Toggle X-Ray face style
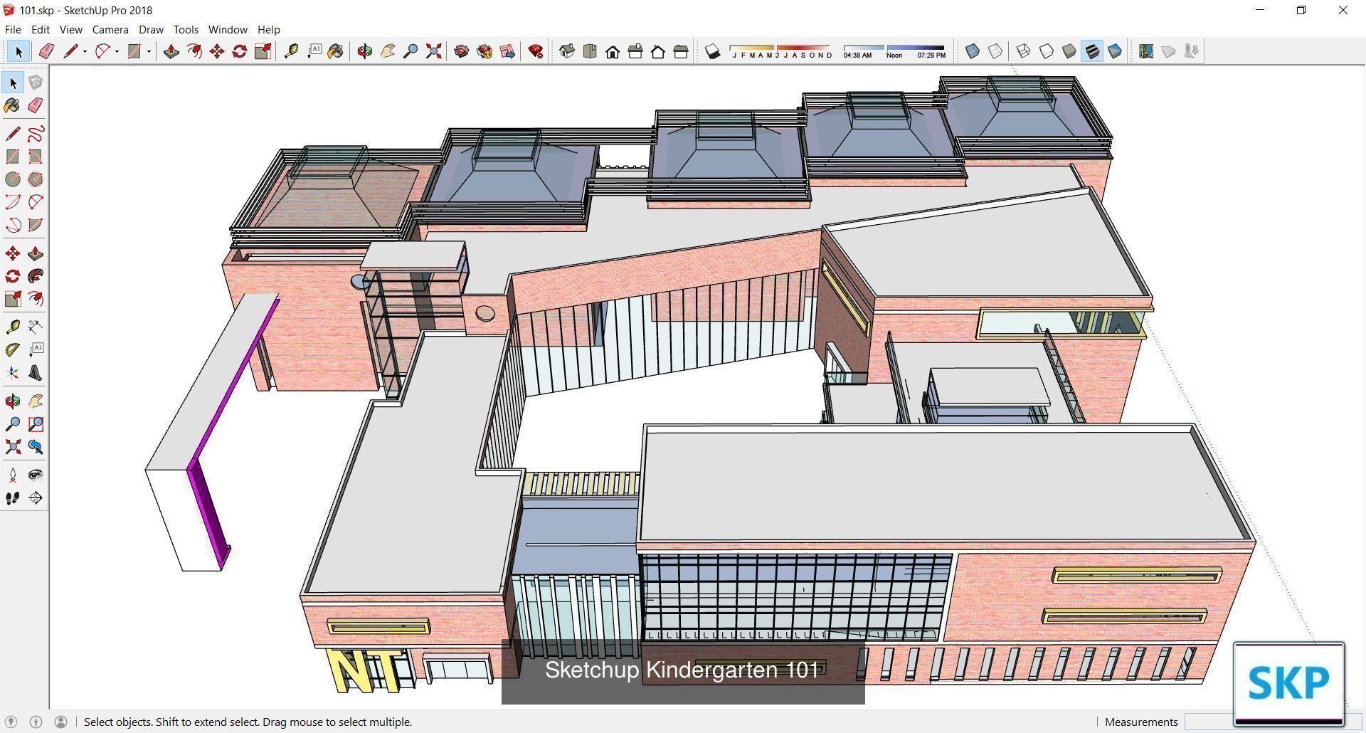Image resolution: width=1366 pixels, height=733 pixels. [973, 51]
